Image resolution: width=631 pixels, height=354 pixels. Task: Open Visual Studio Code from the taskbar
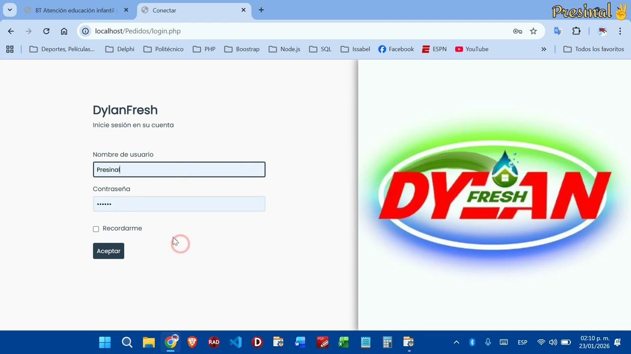tap(236, 342)
